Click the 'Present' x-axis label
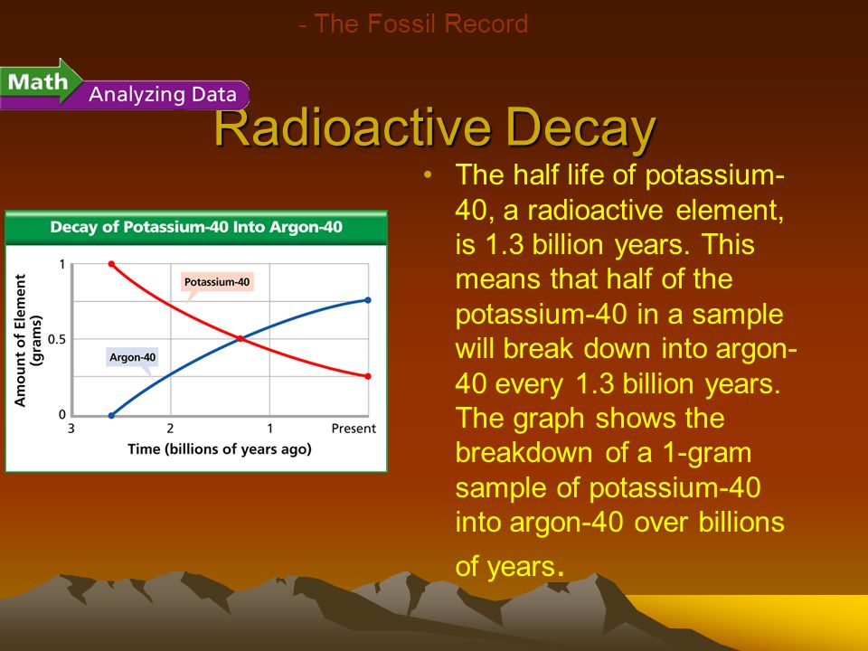This screenshot has height=651, width=868. tap(354, 429)
